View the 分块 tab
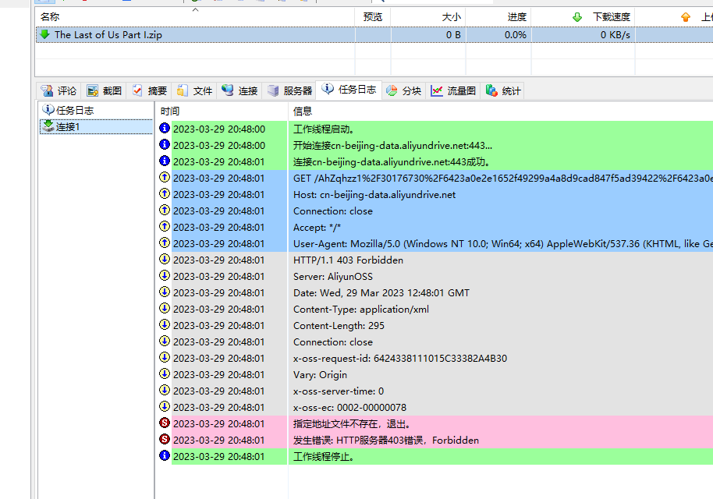The width and height of the screenshot is (713, 499). (x=404, y=91)
